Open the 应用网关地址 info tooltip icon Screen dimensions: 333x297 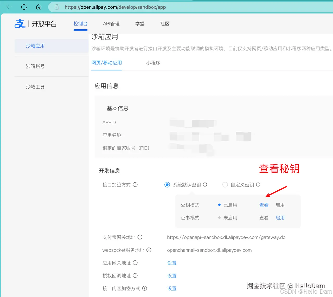(135, 263)
